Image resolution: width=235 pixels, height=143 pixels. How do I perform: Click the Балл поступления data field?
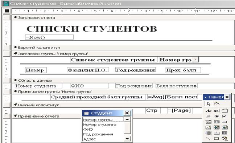tap(177, 86)
